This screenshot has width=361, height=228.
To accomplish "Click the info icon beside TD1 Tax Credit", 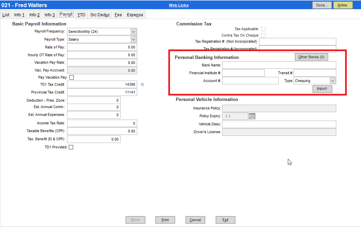I will tap(143, 84).
